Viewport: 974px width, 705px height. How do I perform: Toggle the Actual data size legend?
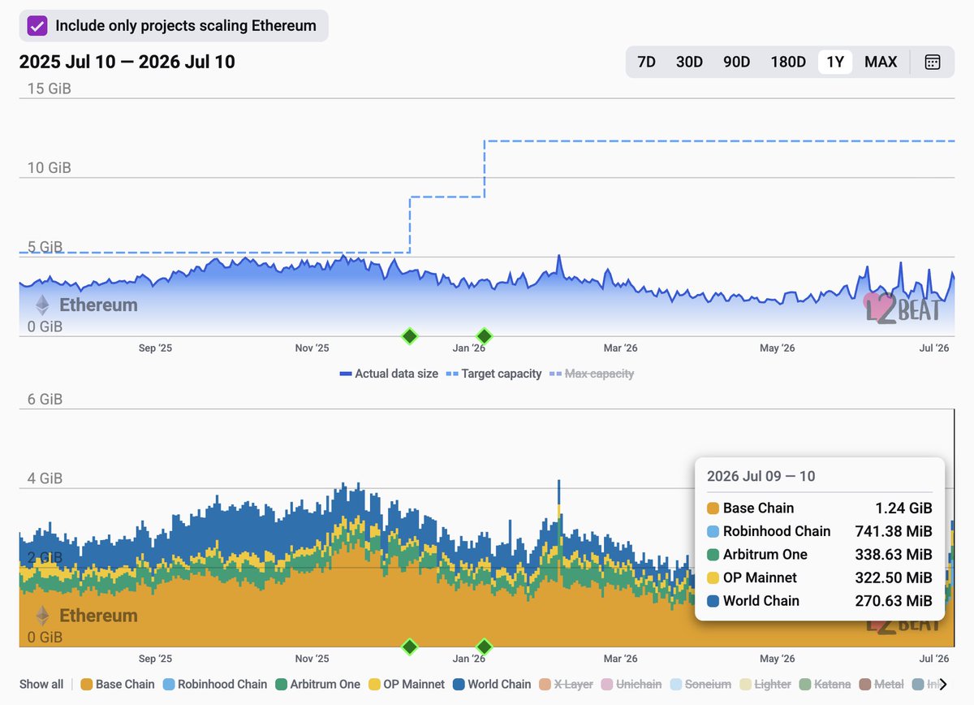coord(388,374)
